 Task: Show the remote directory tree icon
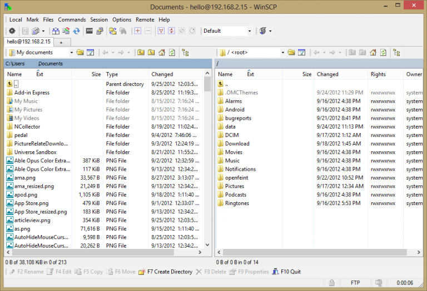coord(397,53)
